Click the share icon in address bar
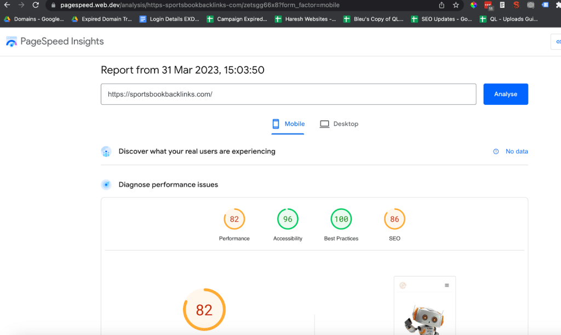561x335 pixels. tap(442, 5)
